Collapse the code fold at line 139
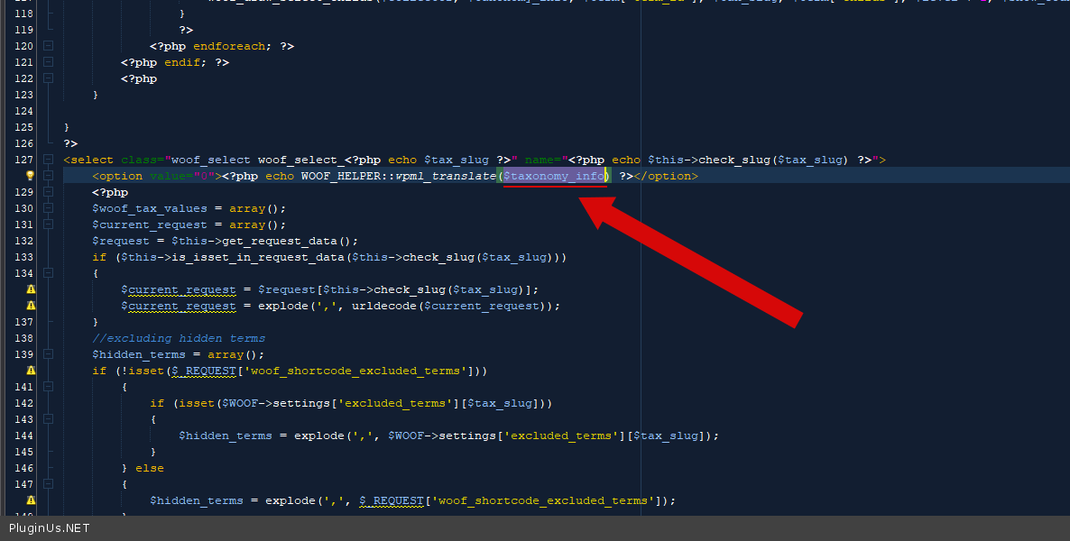 tap(49, 354)
